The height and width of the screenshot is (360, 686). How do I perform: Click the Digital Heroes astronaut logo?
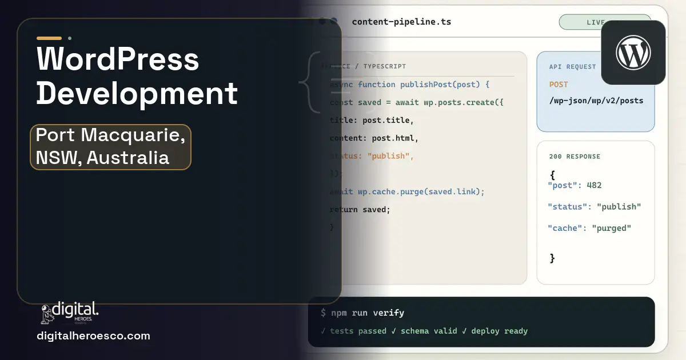(x=70, y=313)
